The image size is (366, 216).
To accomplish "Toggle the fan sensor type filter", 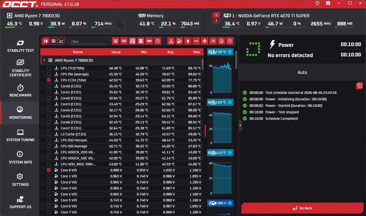I will coord(205,41).
